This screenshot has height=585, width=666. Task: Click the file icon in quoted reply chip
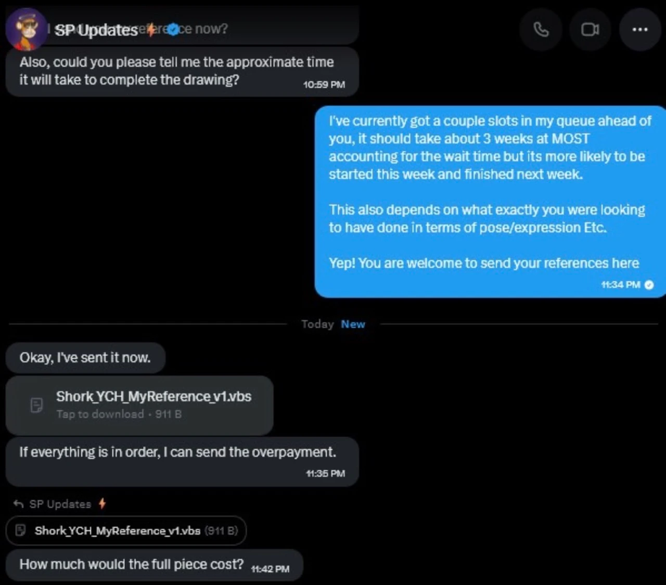pyautogui.click(x=21, y=530)
